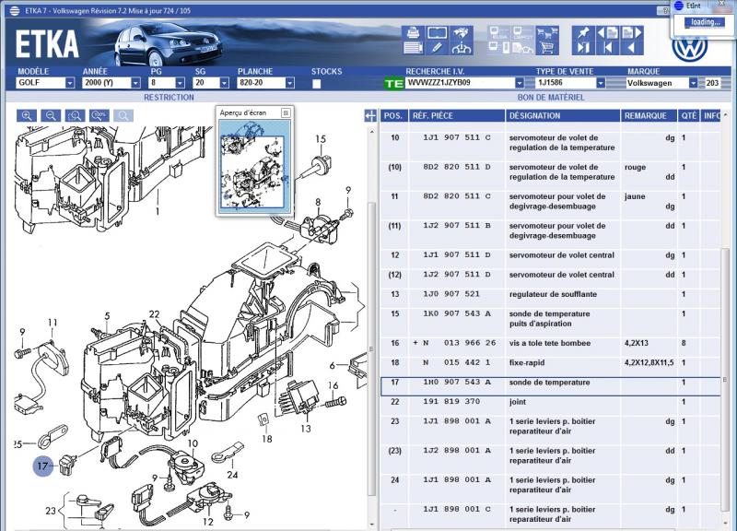Zoom in on the parts illustration
The width and height of the screenshot is (737, 531).
pyautogui.click(x=27, y=116)
